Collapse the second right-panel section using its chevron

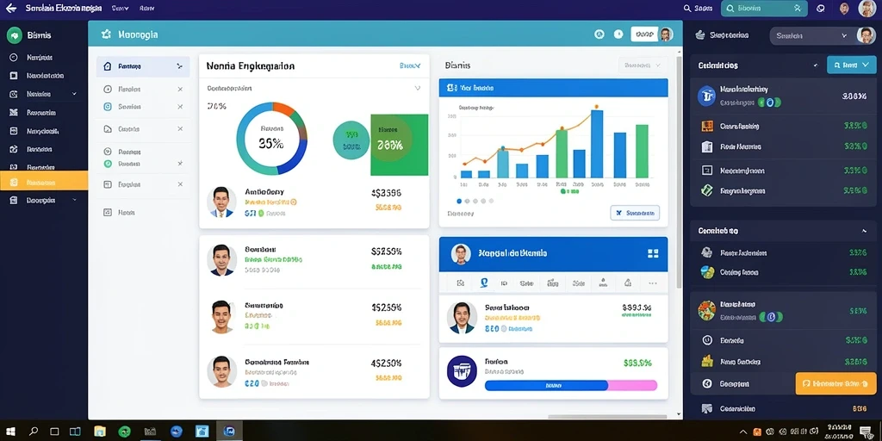[x=864, y=231]
